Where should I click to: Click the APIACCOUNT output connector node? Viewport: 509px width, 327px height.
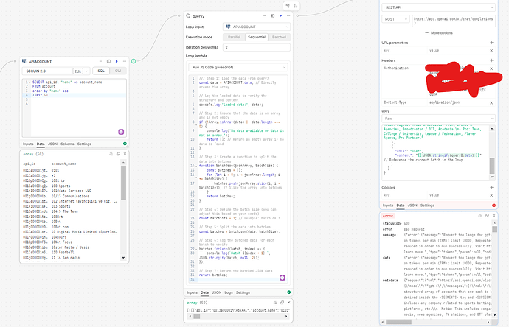(134, 61)
